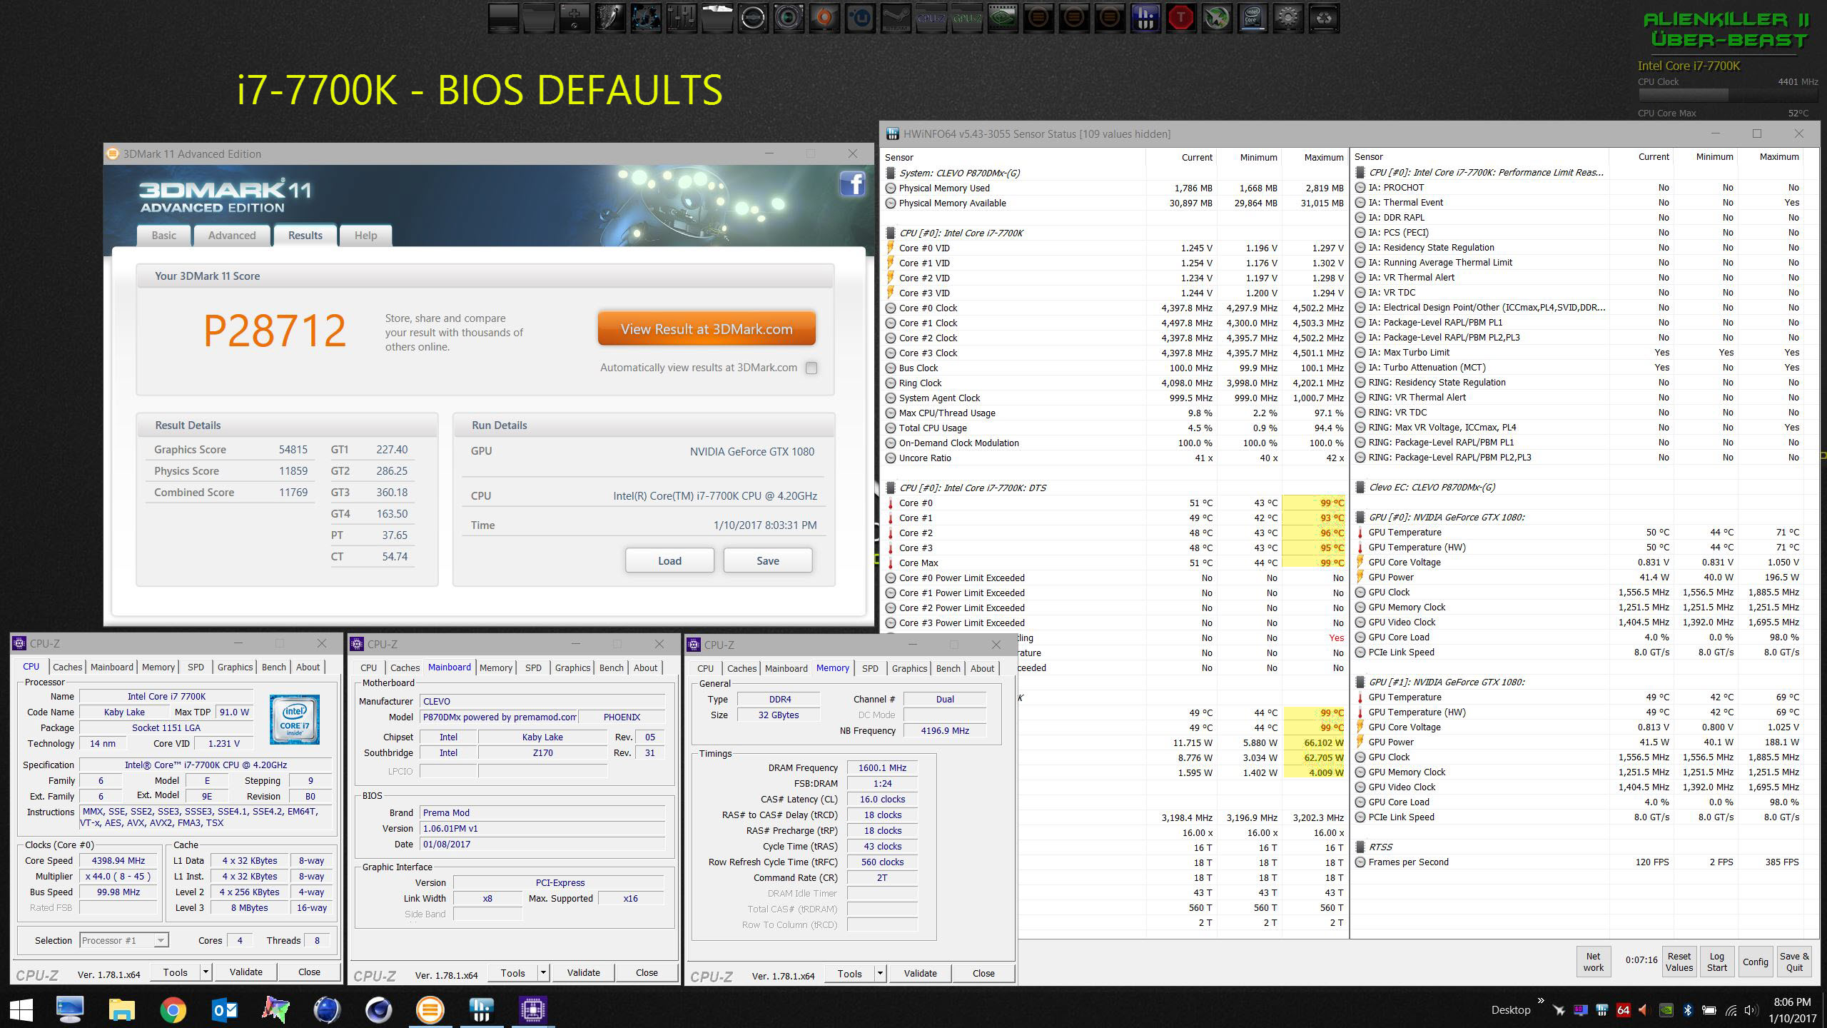Open the SPD tab in first CPU-Z
The image size is (1827, 1028).
tap(196, 667)
